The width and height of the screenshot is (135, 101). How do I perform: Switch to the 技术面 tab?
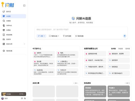tap(113, 49)
